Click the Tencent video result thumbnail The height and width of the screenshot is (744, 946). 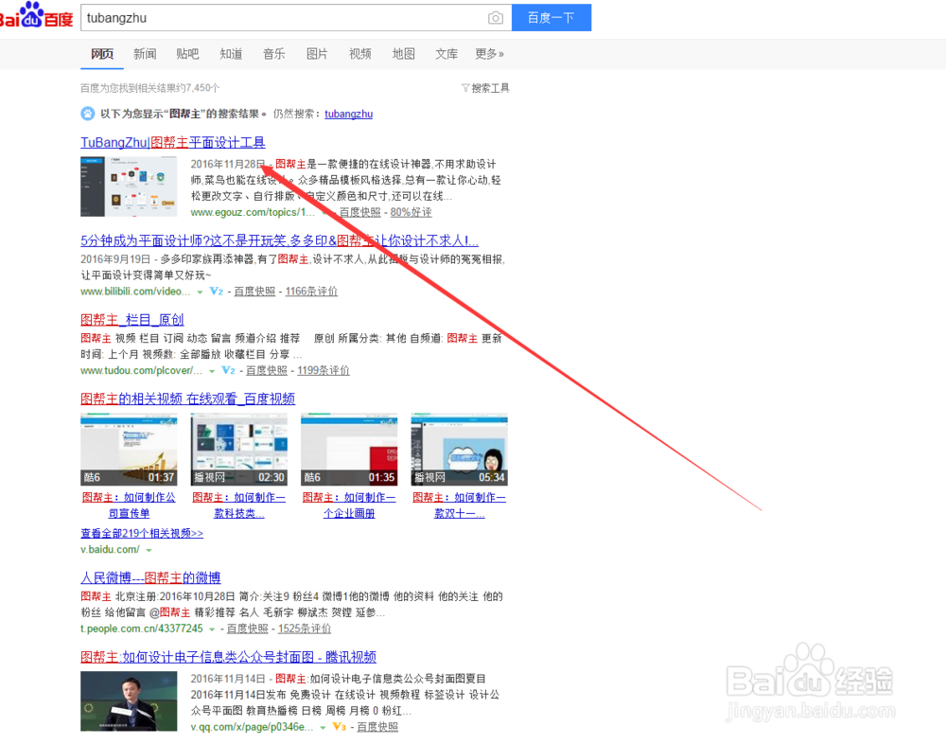click(129, 701)
